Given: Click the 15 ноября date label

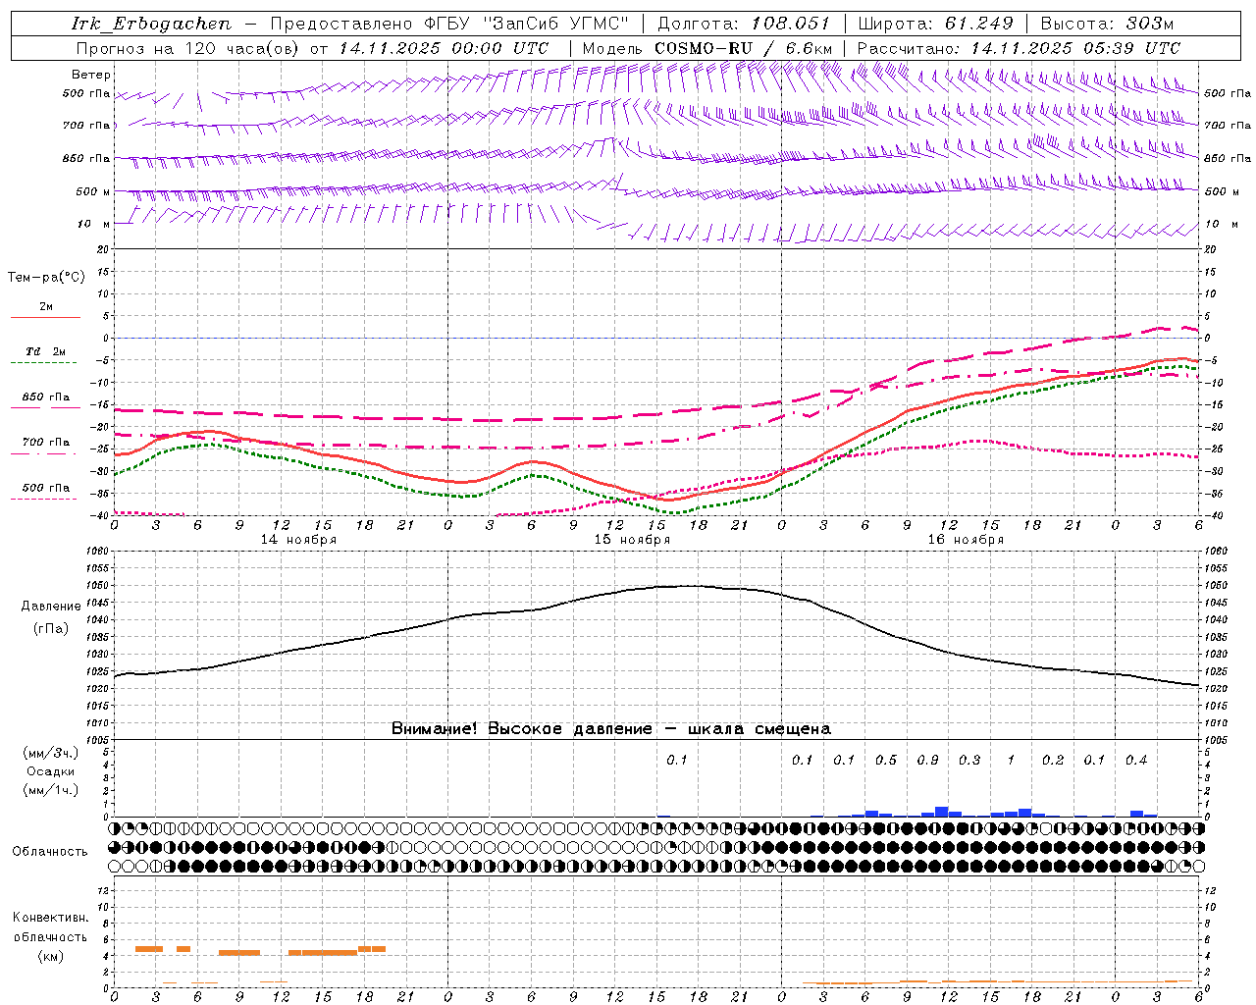Looking at the screenshot, I should (632, 540).
